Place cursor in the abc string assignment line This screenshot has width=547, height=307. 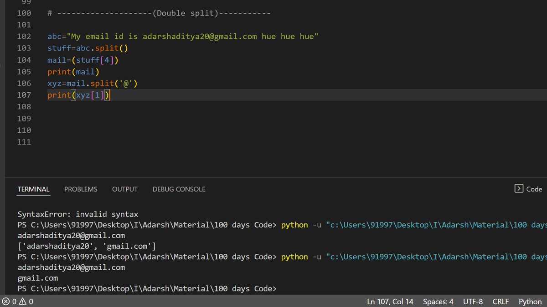click(x=183, y=36)
